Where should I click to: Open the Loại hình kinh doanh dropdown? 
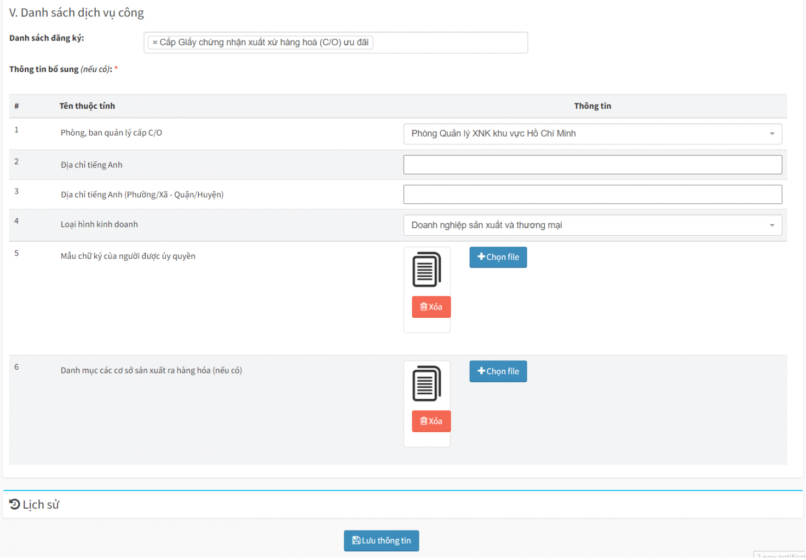click(592, 225)
